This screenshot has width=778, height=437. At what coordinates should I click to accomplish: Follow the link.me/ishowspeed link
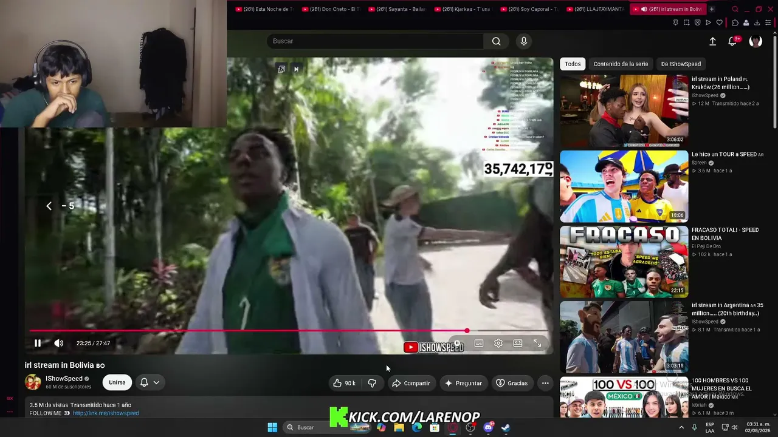[106, 413]
